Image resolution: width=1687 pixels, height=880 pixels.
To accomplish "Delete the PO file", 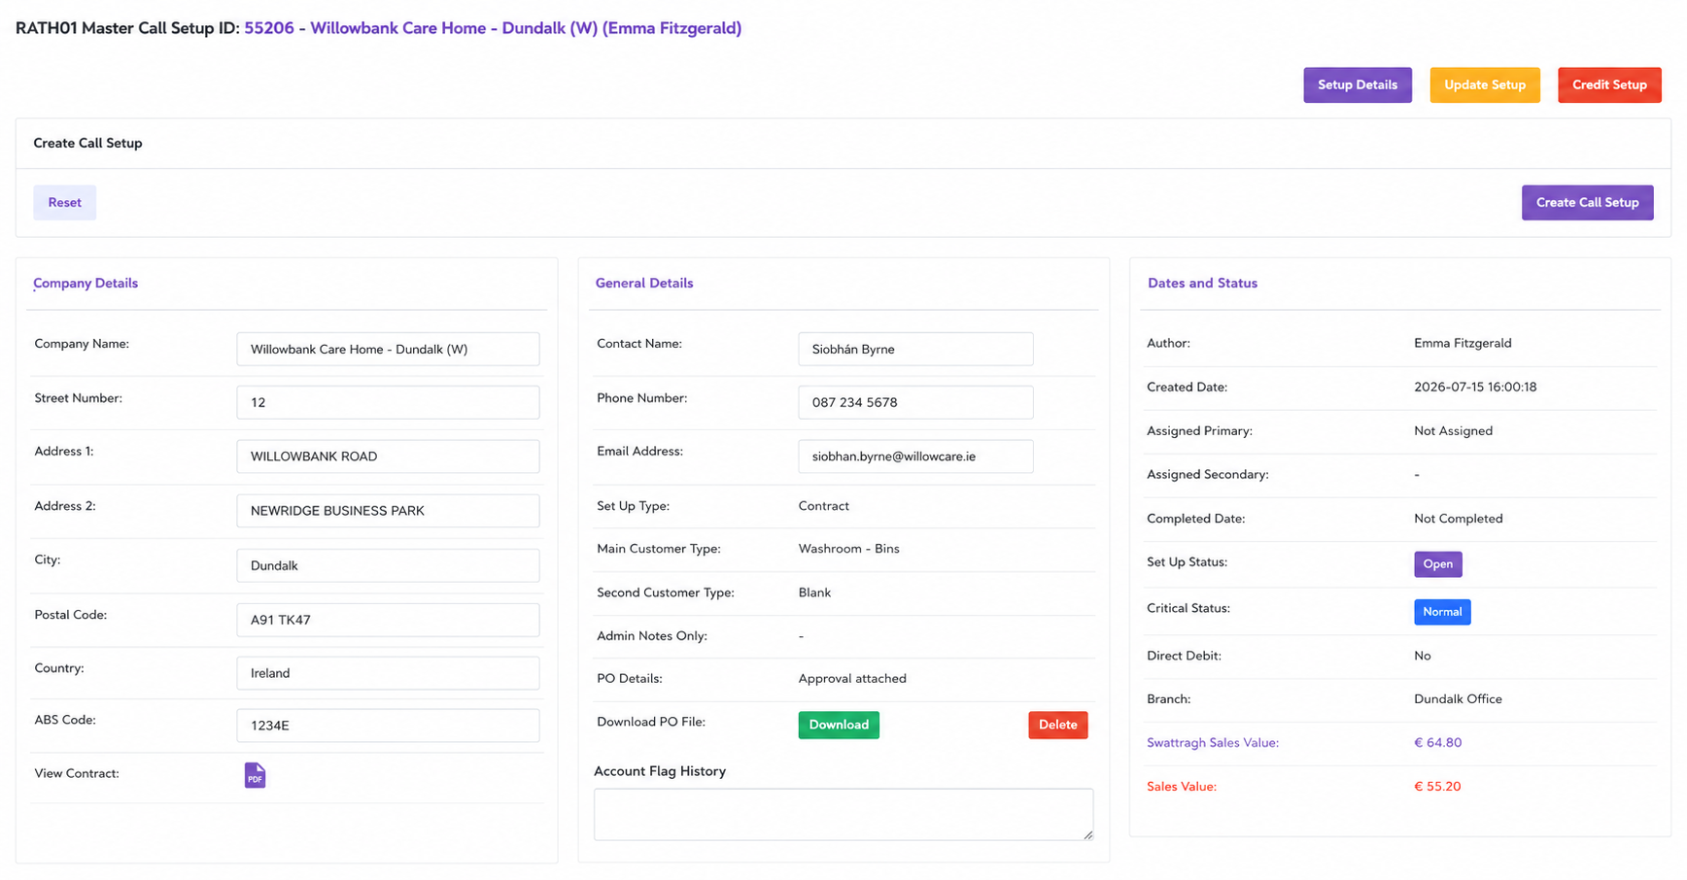I will tap(1057, 726).
